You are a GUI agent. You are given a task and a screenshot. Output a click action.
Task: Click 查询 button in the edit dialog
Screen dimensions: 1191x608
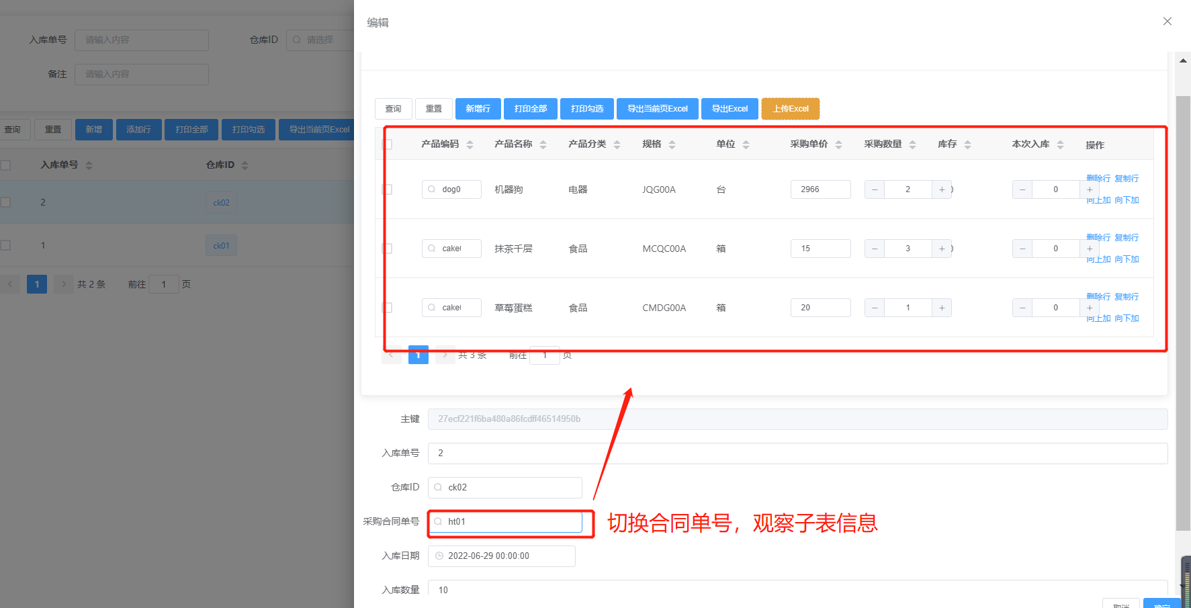point(394,109)
